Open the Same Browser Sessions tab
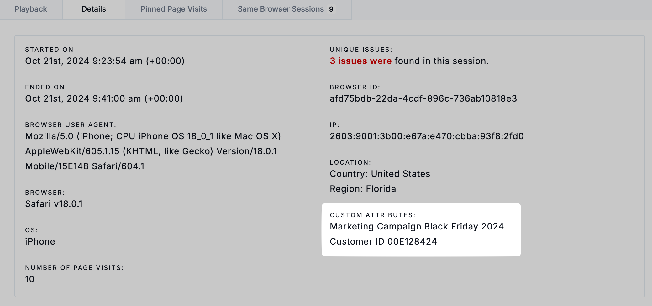The width and height of the screenshot is (652, 306). click(x=281, y=9)
